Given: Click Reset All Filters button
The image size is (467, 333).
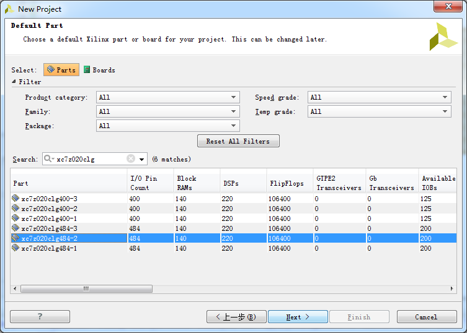Looking at the screenshot, I should pyautogui.click(x=238, y=141).
